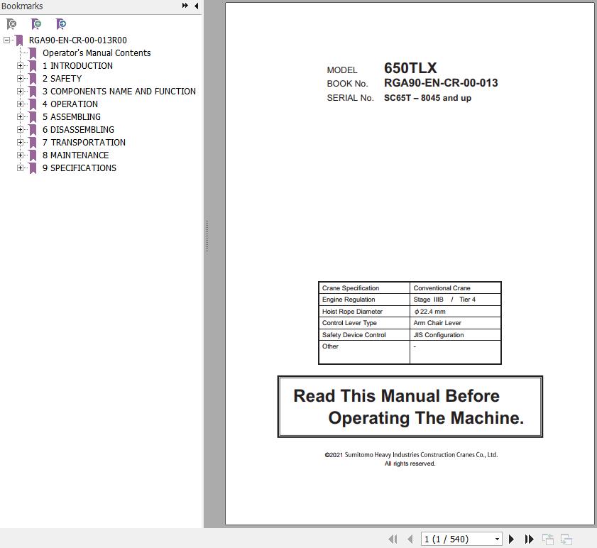The width and height of the screenshot is (597, 548).
Task: Click serial number SC65T – 8045 and up
Action: click(x=427, y=98)
